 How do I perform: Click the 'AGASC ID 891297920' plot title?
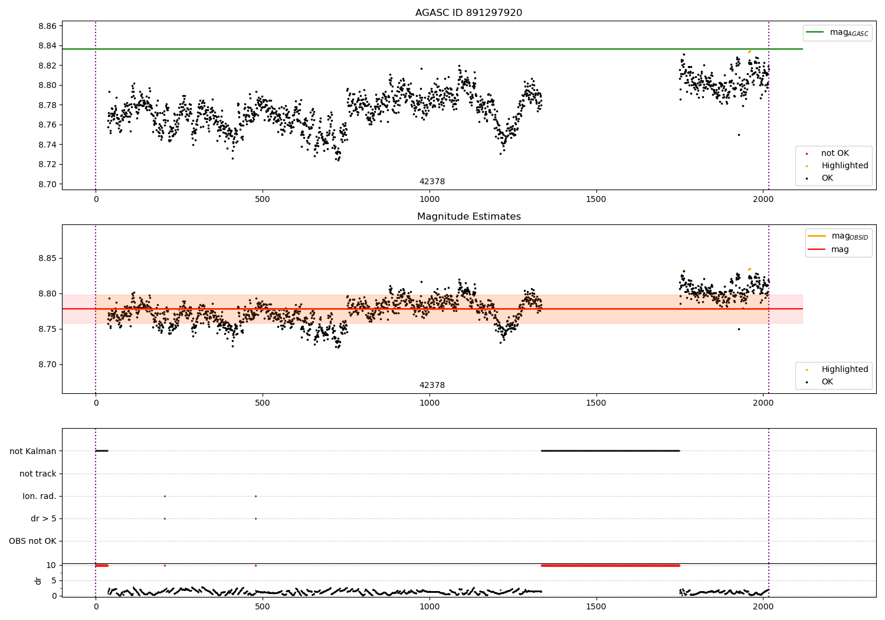click(468, 13)
